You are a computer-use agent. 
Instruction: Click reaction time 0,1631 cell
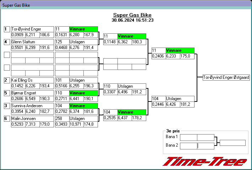pos(62,35)
